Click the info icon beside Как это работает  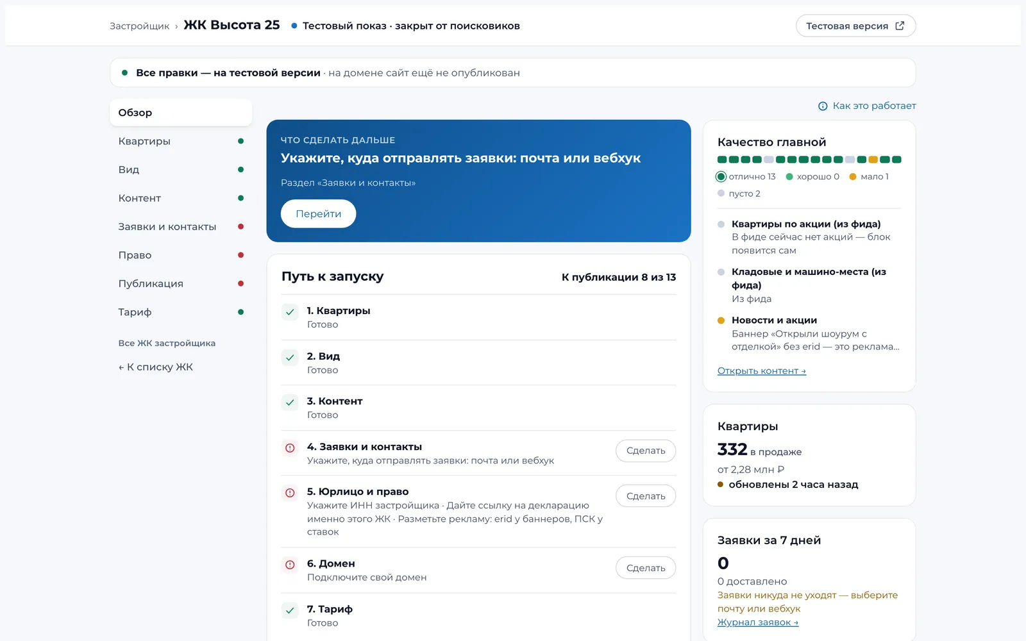[823, 106]
